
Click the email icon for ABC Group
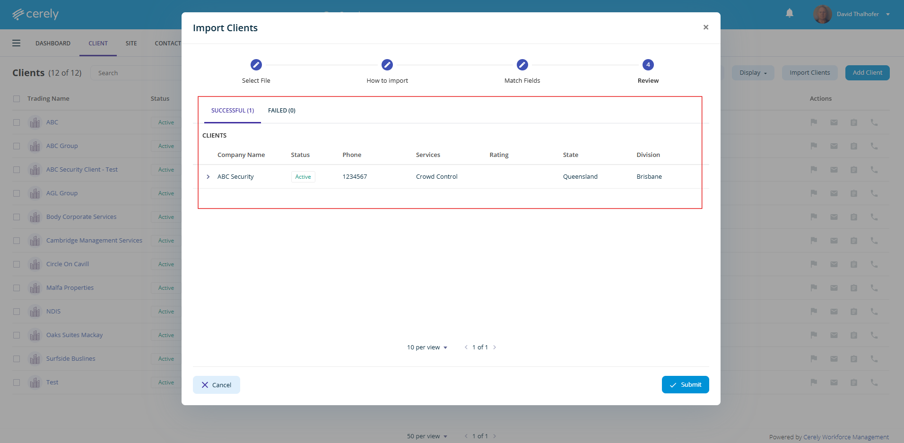coord(834,146)
